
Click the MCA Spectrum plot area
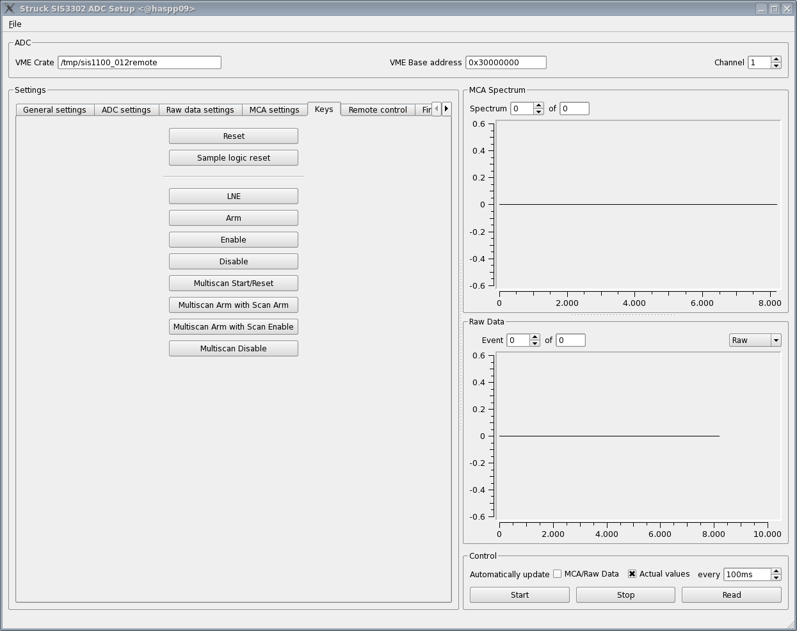(638, 205)
